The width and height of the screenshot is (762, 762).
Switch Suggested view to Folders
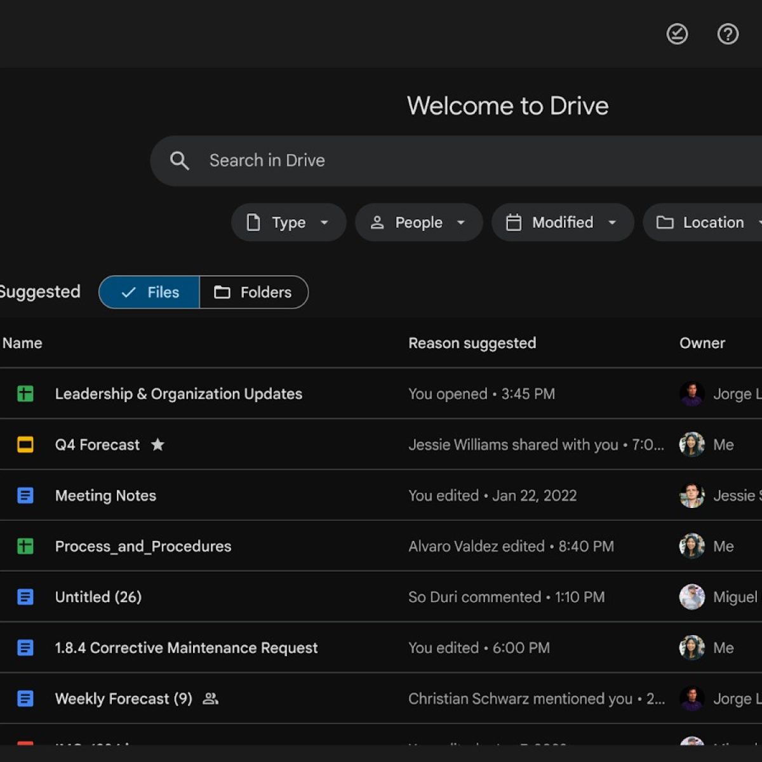253,292
